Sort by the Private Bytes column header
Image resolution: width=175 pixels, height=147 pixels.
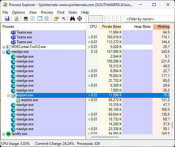pos(110,27)
